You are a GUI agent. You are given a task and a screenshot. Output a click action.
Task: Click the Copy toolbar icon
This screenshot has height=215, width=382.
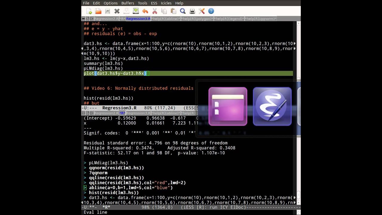point(164,11)
